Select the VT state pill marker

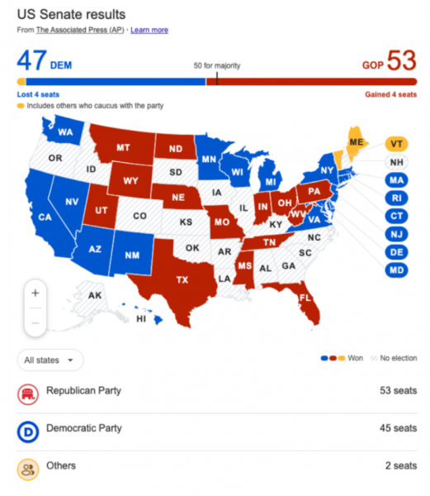coord(396,144)
